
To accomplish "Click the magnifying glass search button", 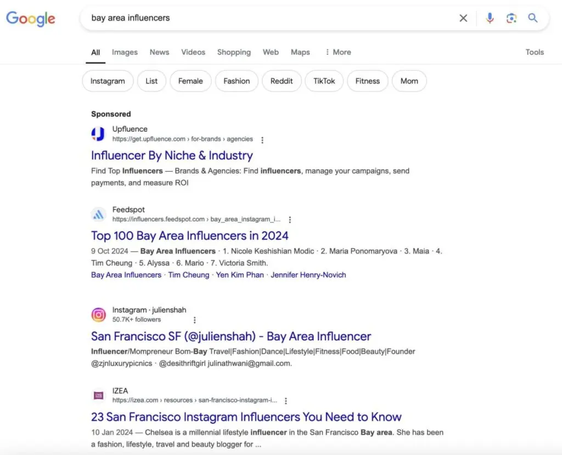I will (x=533, y=18).
